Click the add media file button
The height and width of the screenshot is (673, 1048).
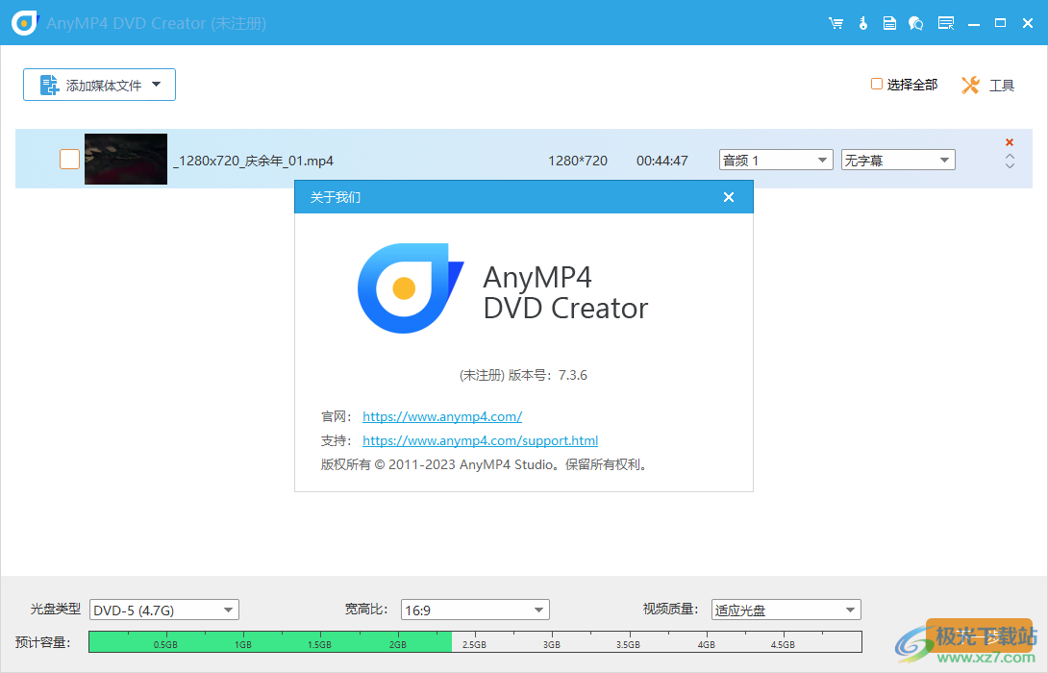[x=100, y=85]
